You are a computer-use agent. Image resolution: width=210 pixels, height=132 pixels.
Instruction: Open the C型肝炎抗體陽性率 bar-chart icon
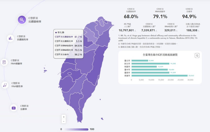tap(10, 38)
